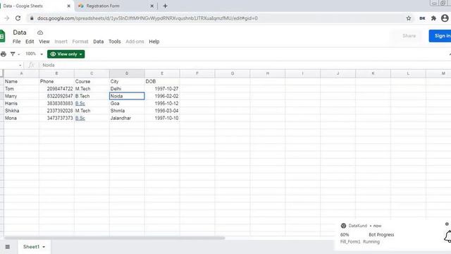Select the cell containing Goa

pos(127,104)
